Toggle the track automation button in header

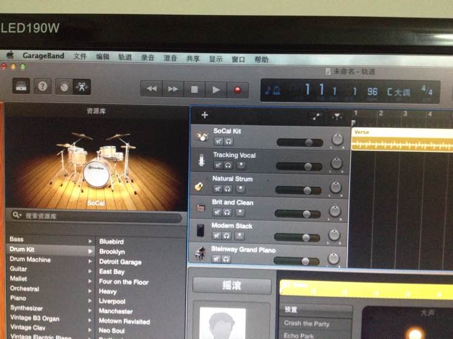(x=316, y=116)
